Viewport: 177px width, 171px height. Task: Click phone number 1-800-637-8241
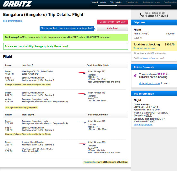tap(157, 16)
